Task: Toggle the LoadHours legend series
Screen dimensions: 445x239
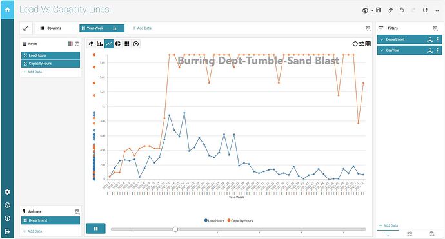Action: [214, 220]
